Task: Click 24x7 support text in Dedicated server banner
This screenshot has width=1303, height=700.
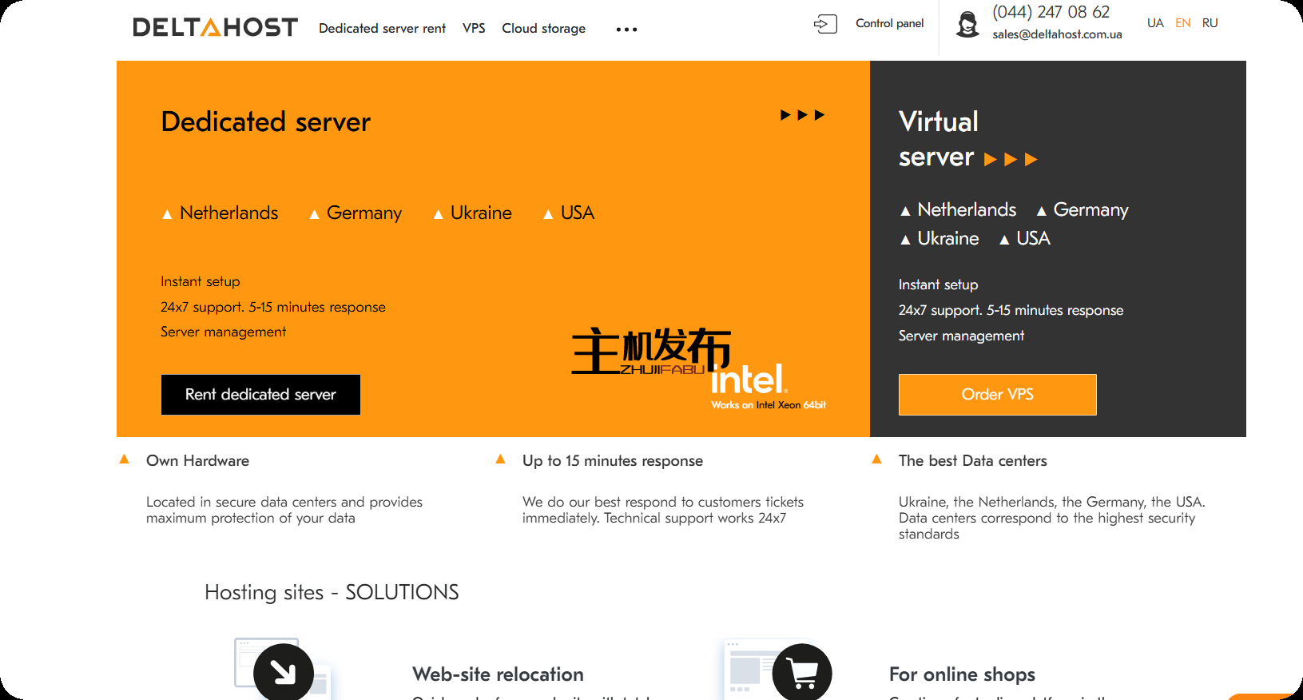Action: [273, 307]
